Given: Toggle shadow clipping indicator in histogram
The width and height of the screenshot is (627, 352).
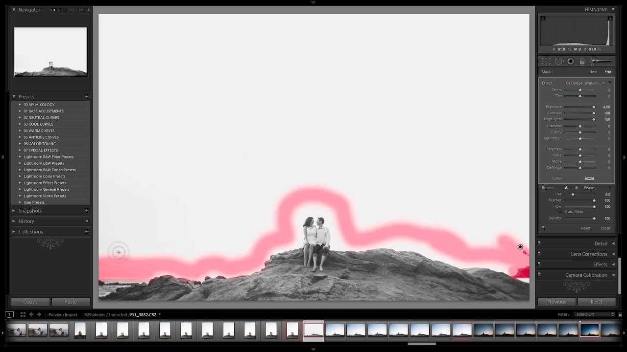Looking at the screenshot, I should point(543,19).
